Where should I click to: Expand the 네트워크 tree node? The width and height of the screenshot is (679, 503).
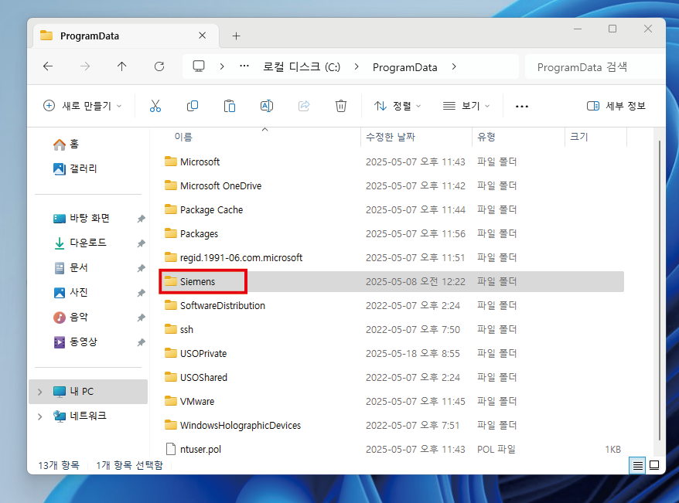tap(40, 416)
